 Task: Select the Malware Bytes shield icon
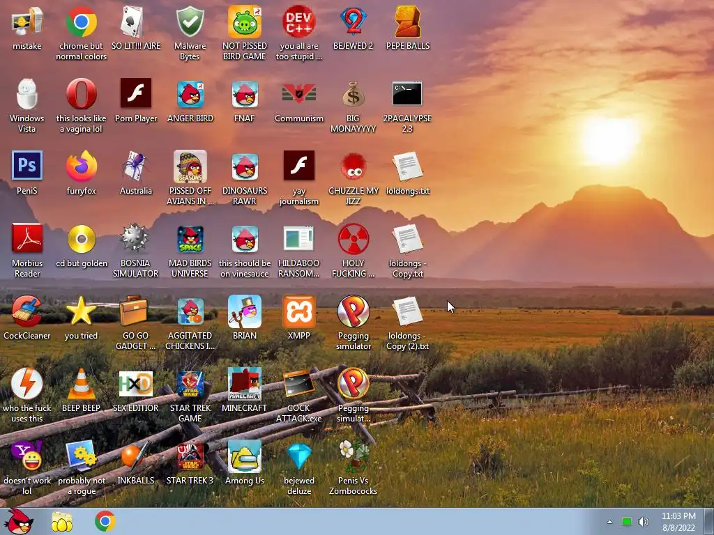click(190, 22)
